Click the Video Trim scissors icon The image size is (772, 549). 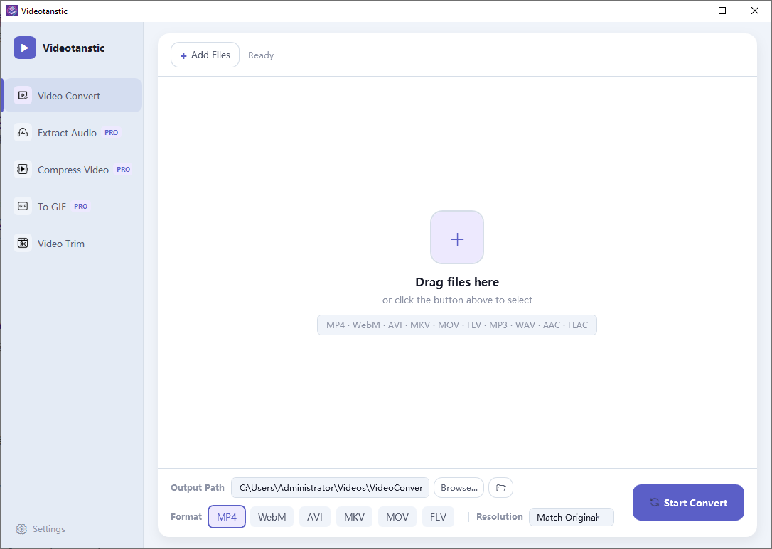point(23,243)
